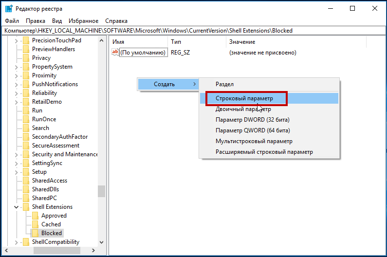This screenshot has height=257, width=387.
Task: Click the tree's vertical scrollbar down arrow
Action: pyautogui.click(x=101, y=242)
